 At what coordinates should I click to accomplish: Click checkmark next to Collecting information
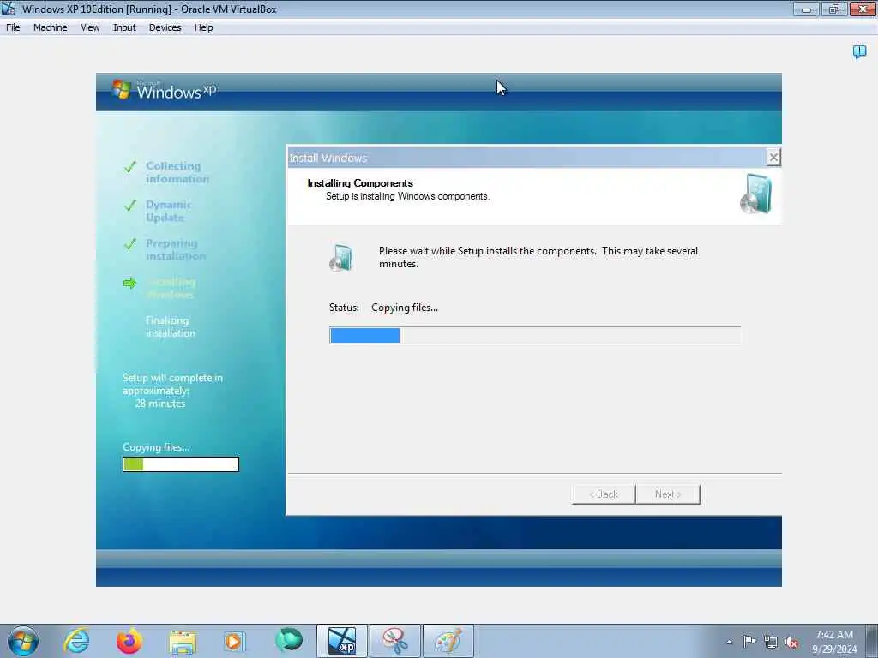pyautogui.click(x=130, y=166)
